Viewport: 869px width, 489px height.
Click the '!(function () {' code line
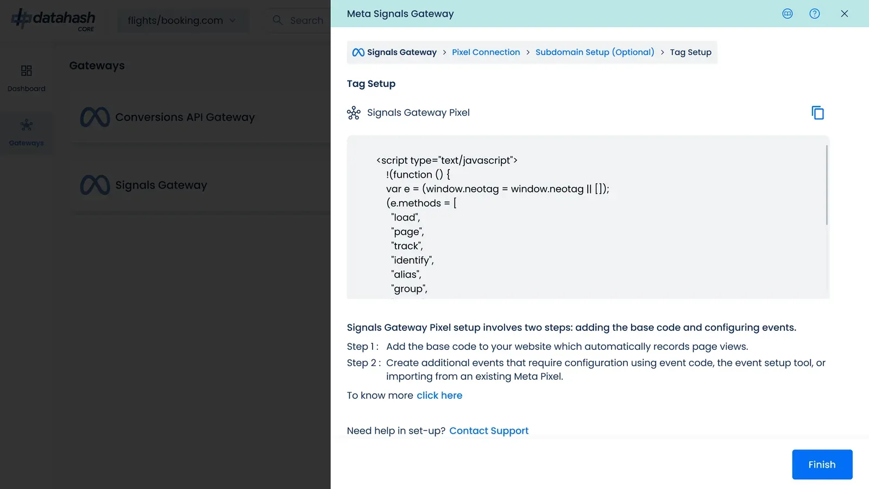click(x=418, y=174)
